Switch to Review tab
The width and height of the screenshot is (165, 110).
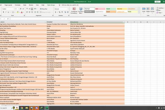[31, 5]
